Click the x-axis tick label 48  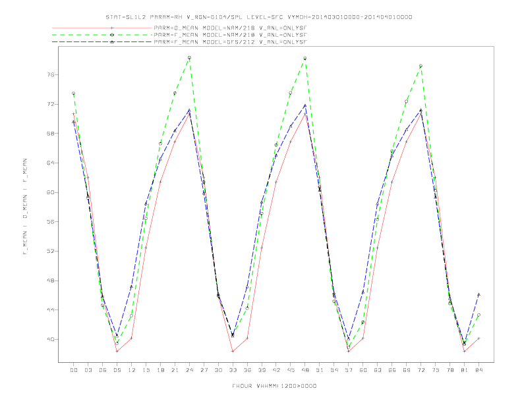pos(305,370)
